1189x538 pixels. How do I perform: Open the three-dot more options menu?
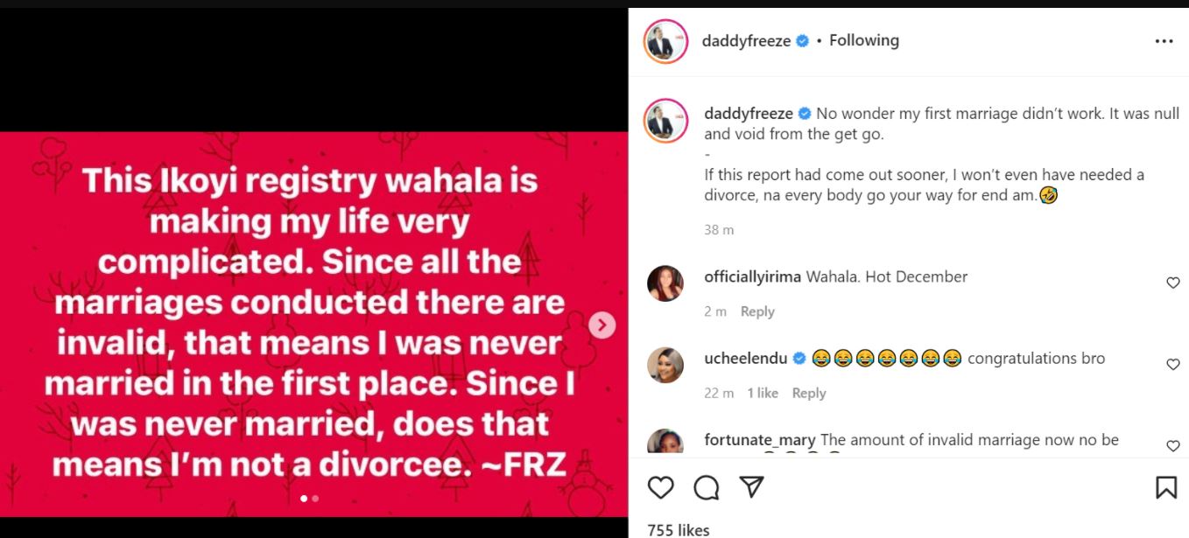(x=1164, y=41)
